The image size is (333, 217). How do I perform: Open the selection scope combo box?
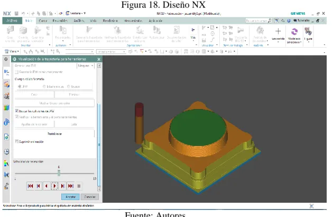pyautogui.click(x=112, y=52)
